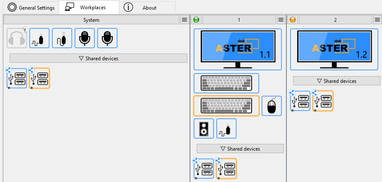Switch to the General Settings tab
This screenshot has width=382, height=182.
[x=31, y=8]
